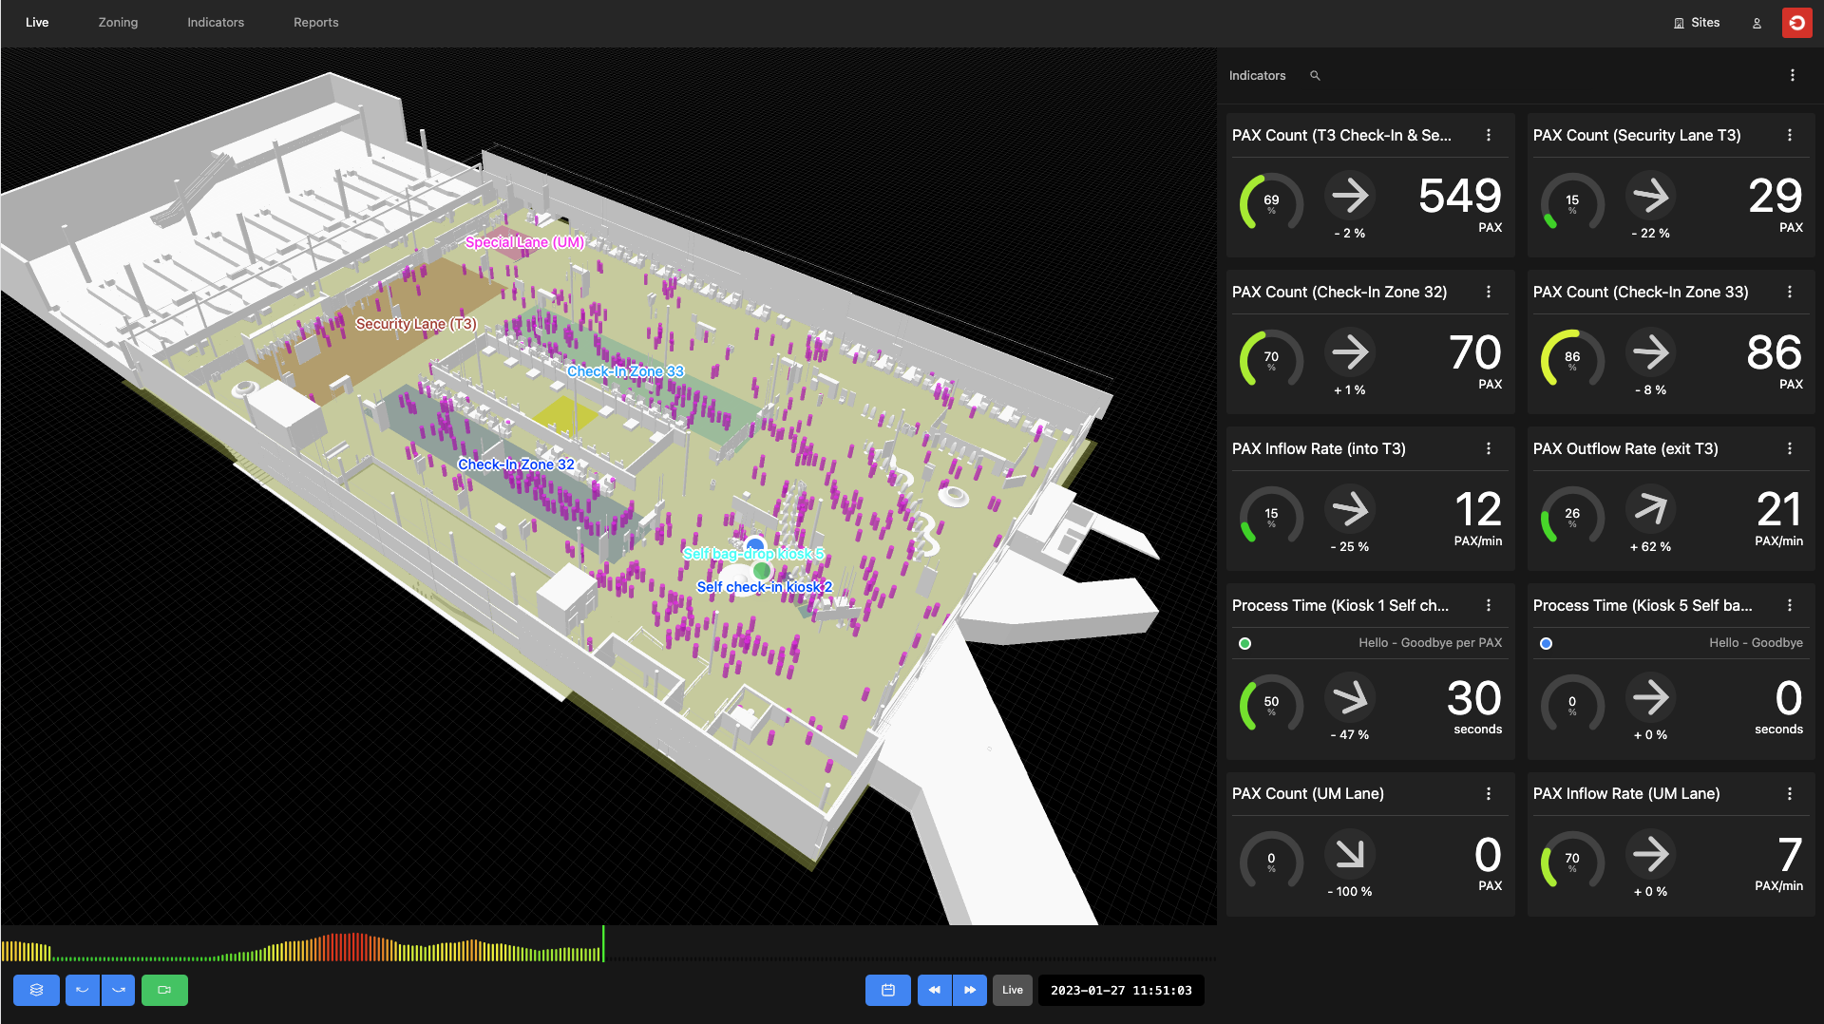The width and height of the screenshot is (1824, 1024).
Task: Click the rotate view right button
Action: click(x=119, y=990)
